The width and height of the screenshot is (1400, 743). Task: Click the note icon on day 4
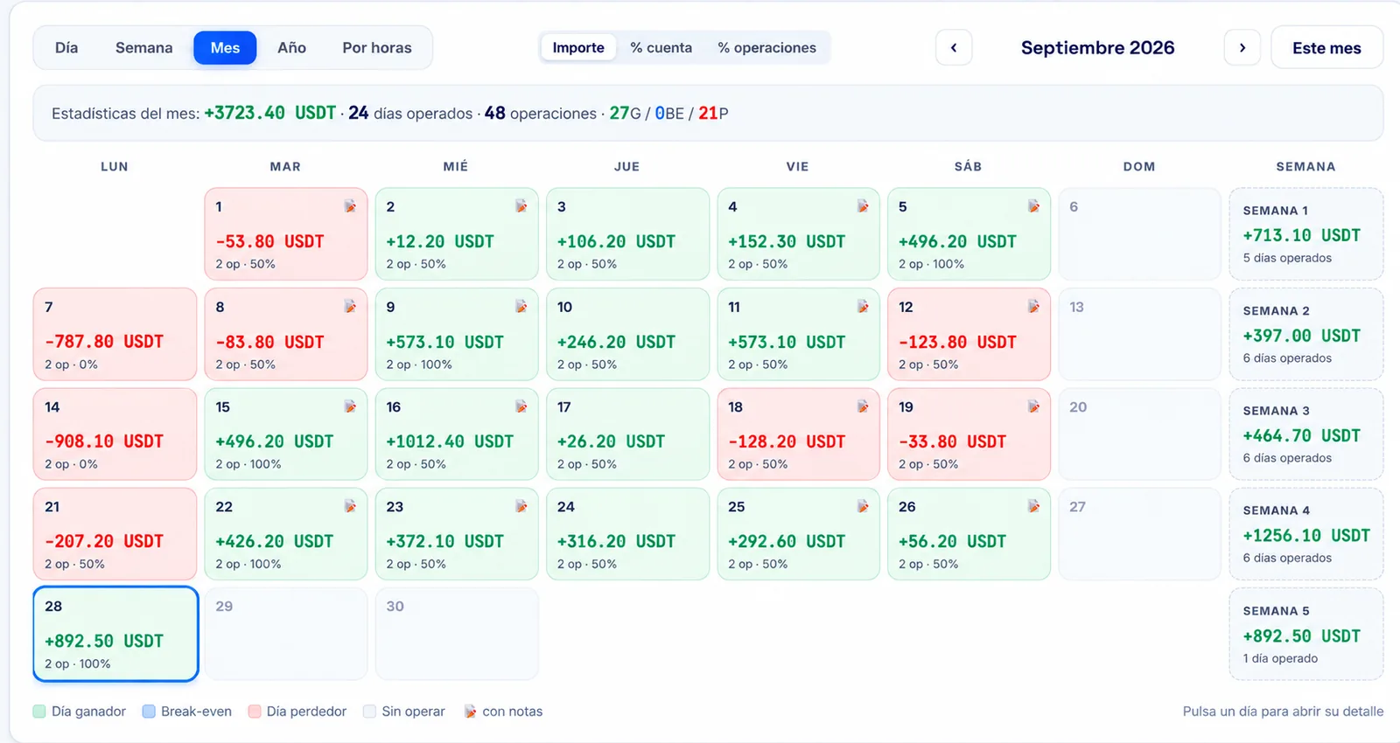click(863, 206)
